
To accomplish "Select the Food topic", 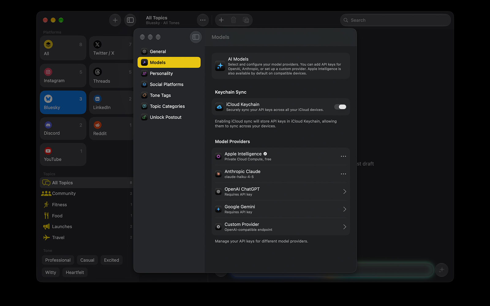I will [87, 216].
